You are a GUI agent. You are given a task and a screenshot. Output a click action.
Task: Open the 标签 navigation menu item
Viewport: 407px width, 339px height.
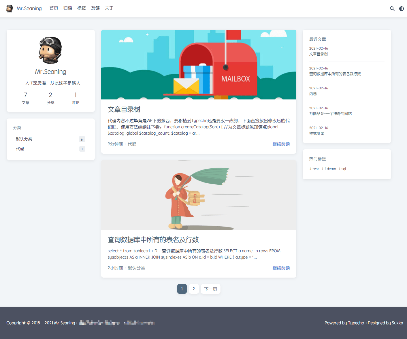[x=82, y=8]
